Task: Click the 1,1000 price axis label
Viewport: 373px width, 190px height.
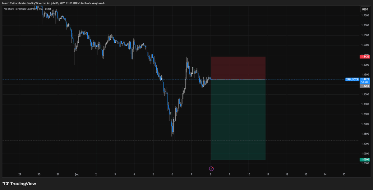Action: 365,144
